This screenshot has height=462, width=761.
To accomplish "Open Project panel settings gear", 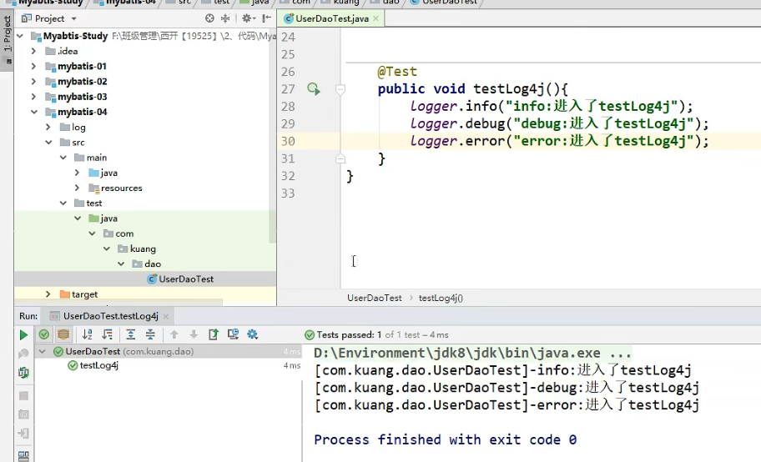I will tap(248, 18).
